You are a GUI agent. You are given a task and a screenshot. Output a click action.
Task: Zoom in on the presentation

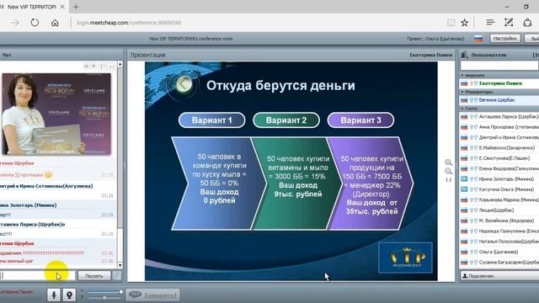click(448, 162)
